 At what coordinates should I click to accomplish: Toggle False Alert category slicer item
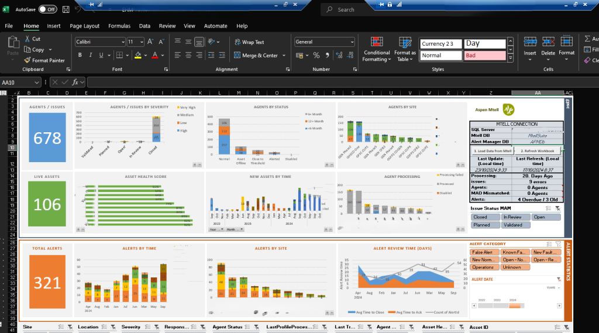(x=484, y=252)
